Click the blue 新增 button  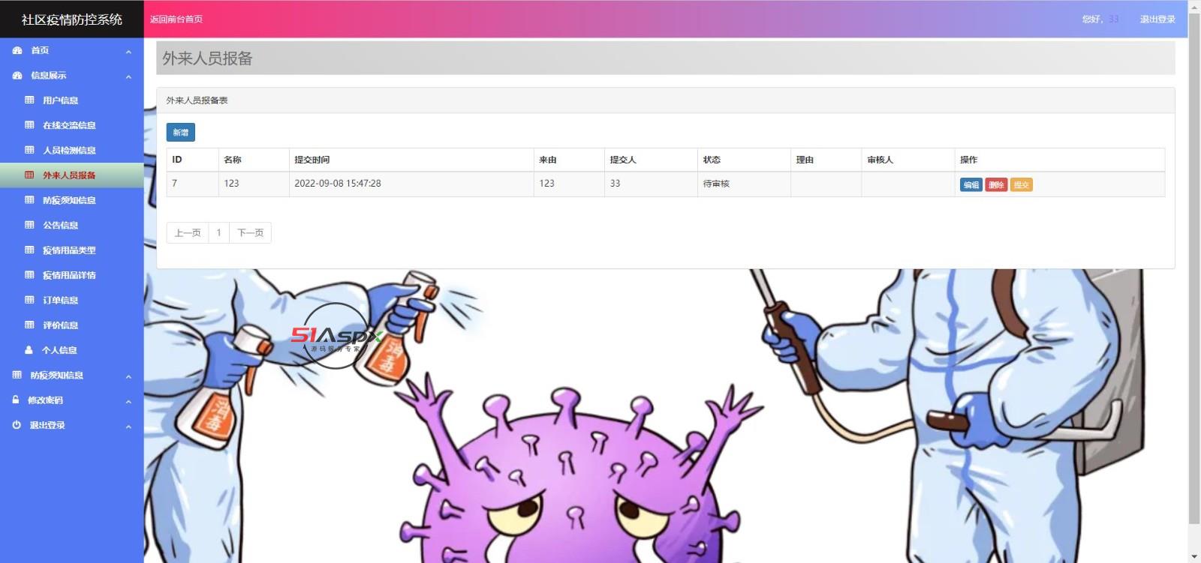coord(181,133)
